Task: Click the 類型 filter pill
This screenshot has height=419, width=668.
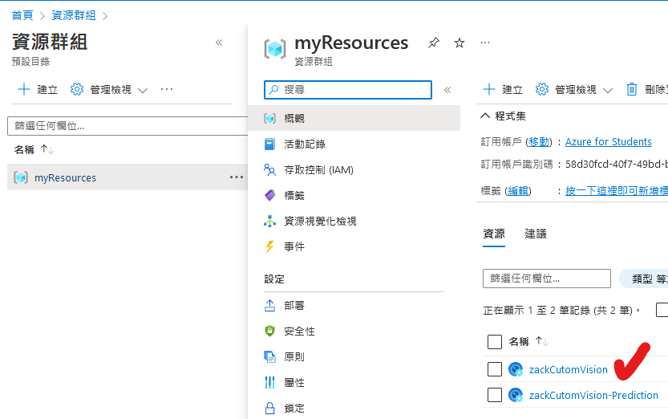Action: [644, 279]
